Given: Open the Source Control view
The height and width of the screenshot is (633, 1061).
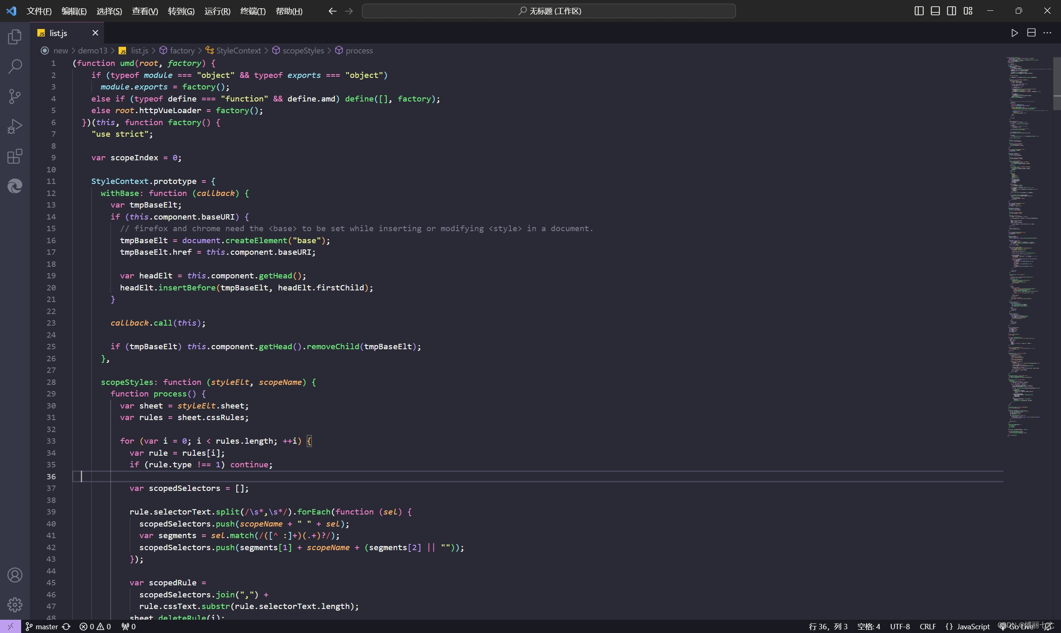Looking at the screenshot, I should (x=15, y=97).
